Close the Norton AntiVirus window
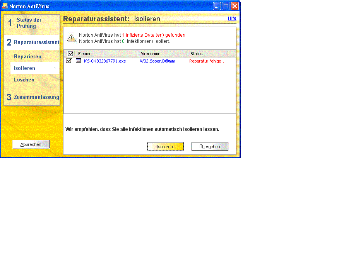The width and height of the screenshot is (339, 254). (235, 6)
